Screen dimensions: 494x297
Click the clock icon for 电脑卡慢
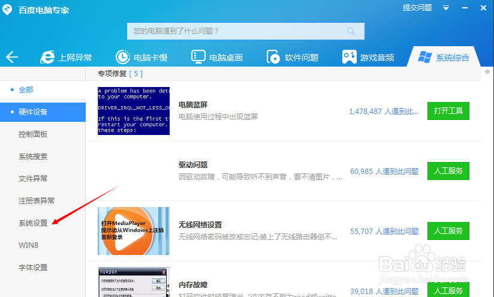coord(122,57)
